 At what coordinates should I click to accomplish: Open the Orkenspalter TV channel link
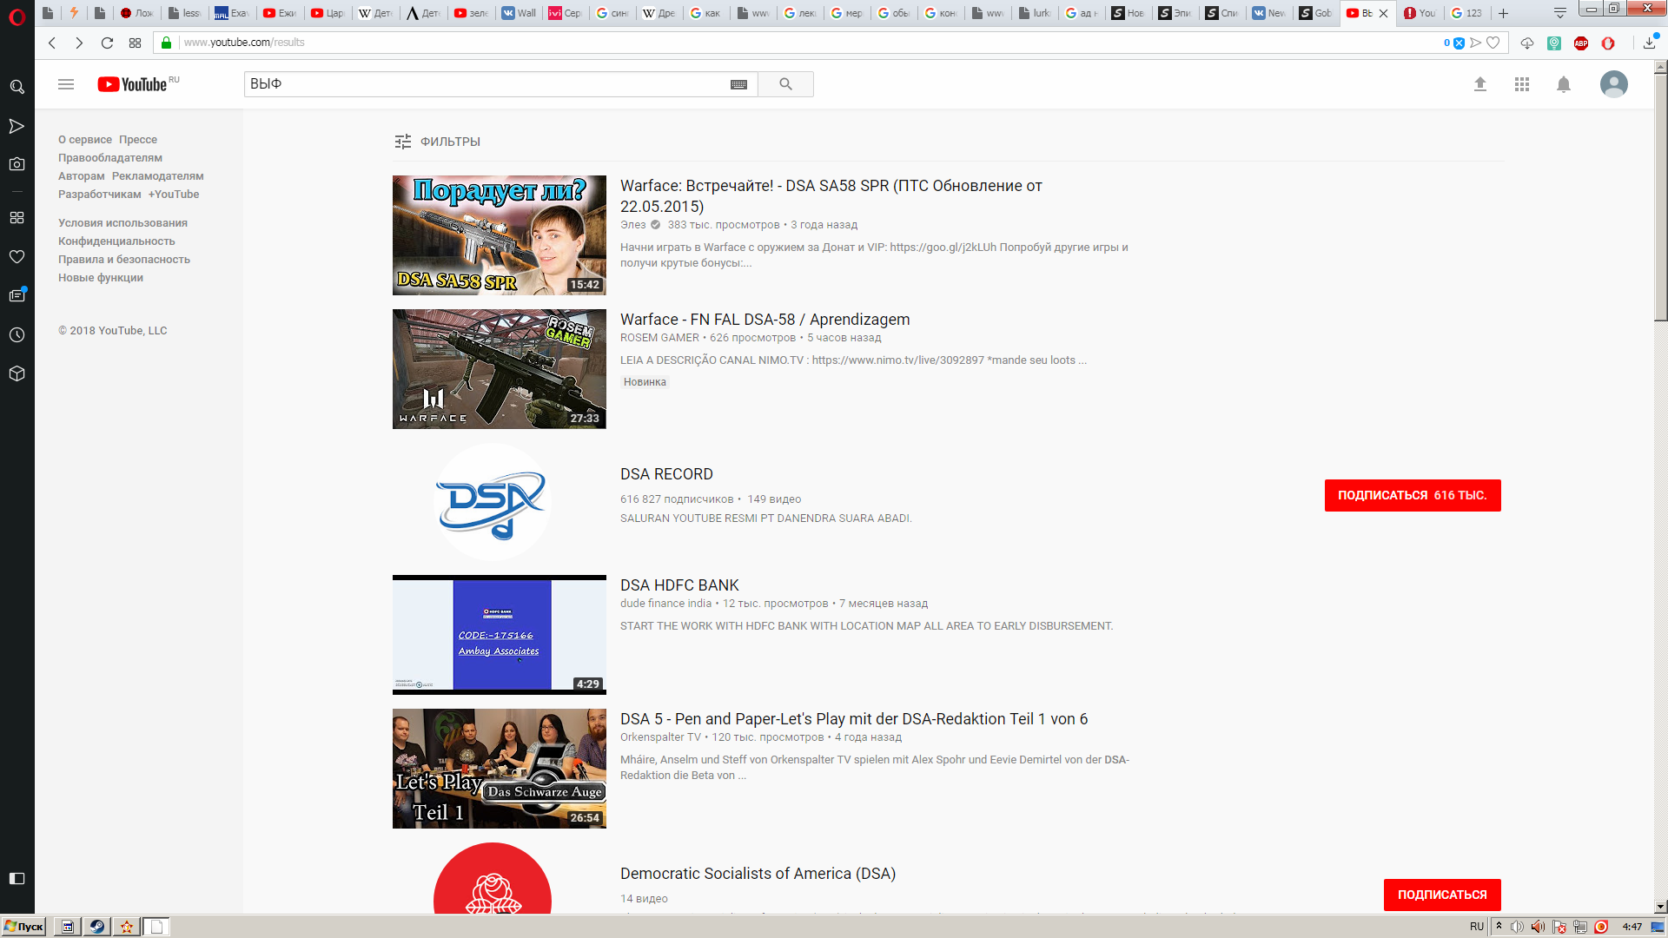660,737
